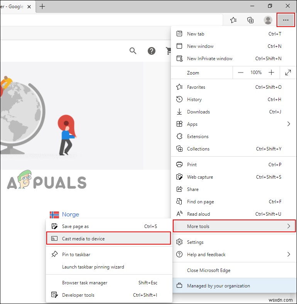Select Print from the menu
The image size is (297, 304).
[x=233, y=165]
